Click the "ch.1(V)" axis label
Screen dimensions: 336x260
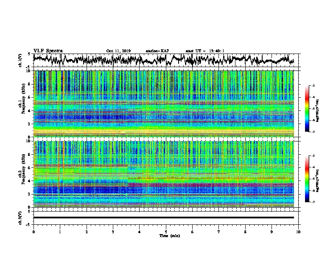pyautogui.click(x=20, y=60)
